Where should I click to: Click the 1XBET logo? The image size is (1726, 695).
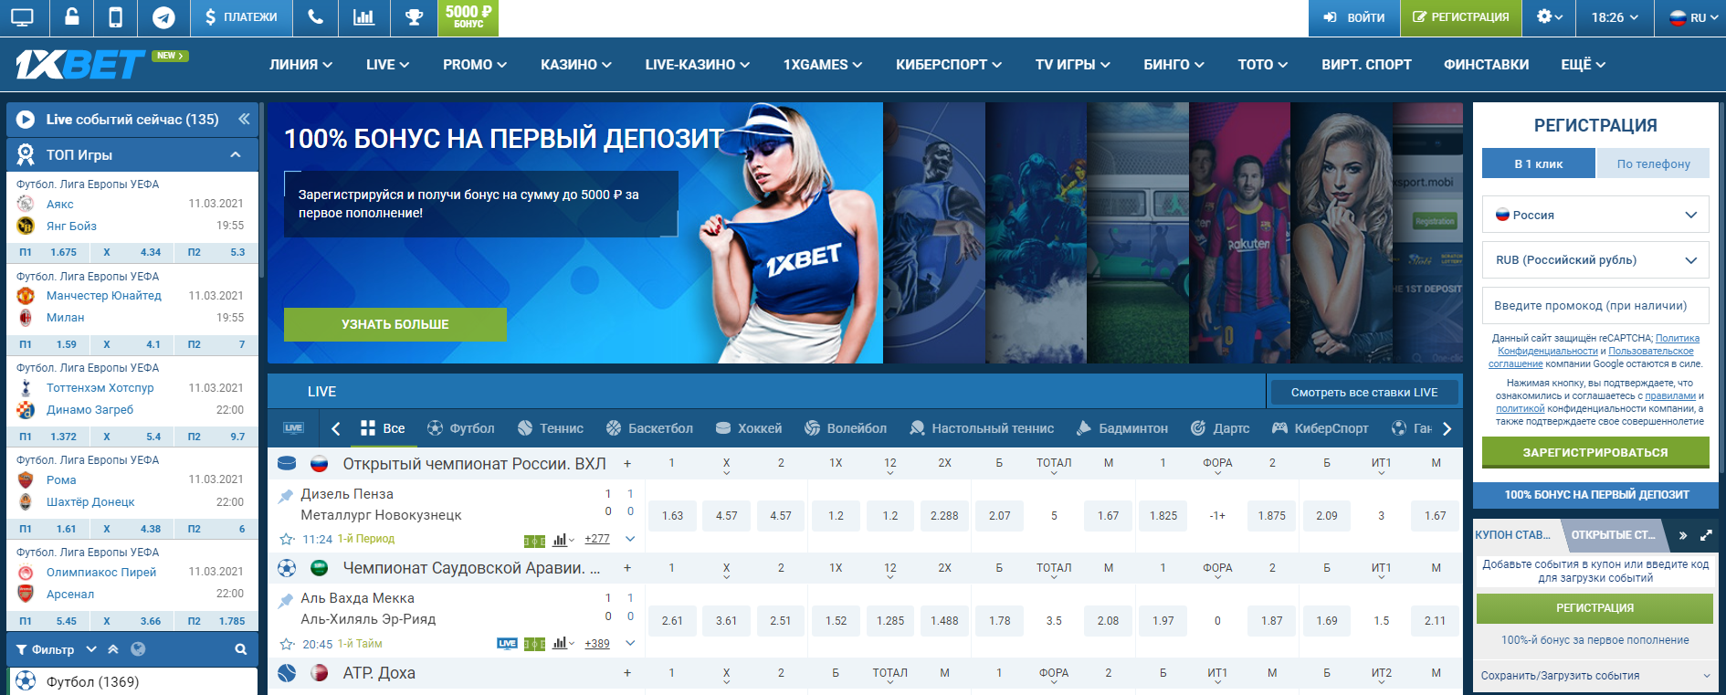click(x=80, y=64)
